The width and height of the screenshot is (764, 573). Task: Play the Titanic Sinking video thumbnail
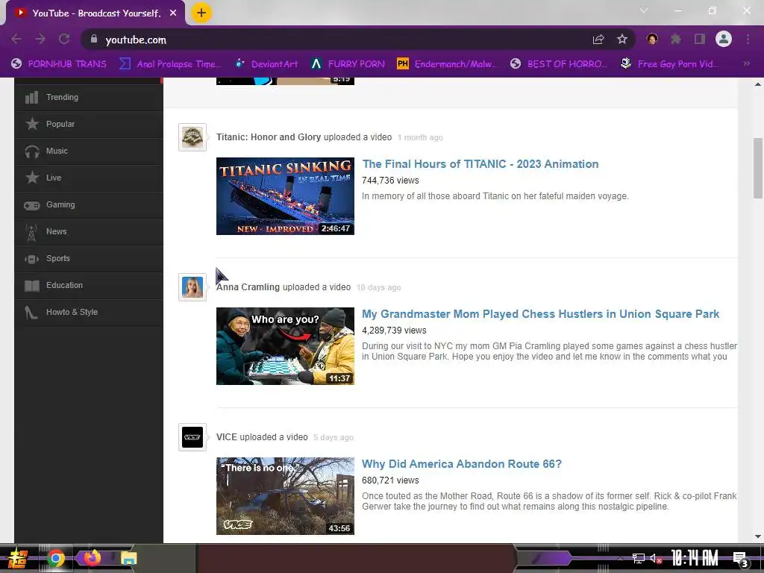285,196
